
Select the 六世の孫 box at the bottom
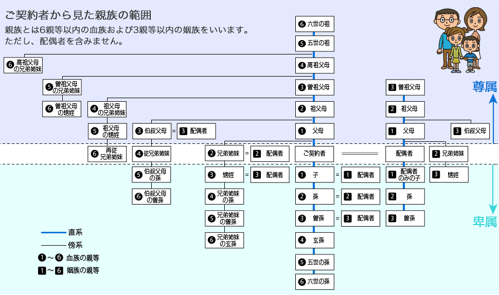[314, 281]
